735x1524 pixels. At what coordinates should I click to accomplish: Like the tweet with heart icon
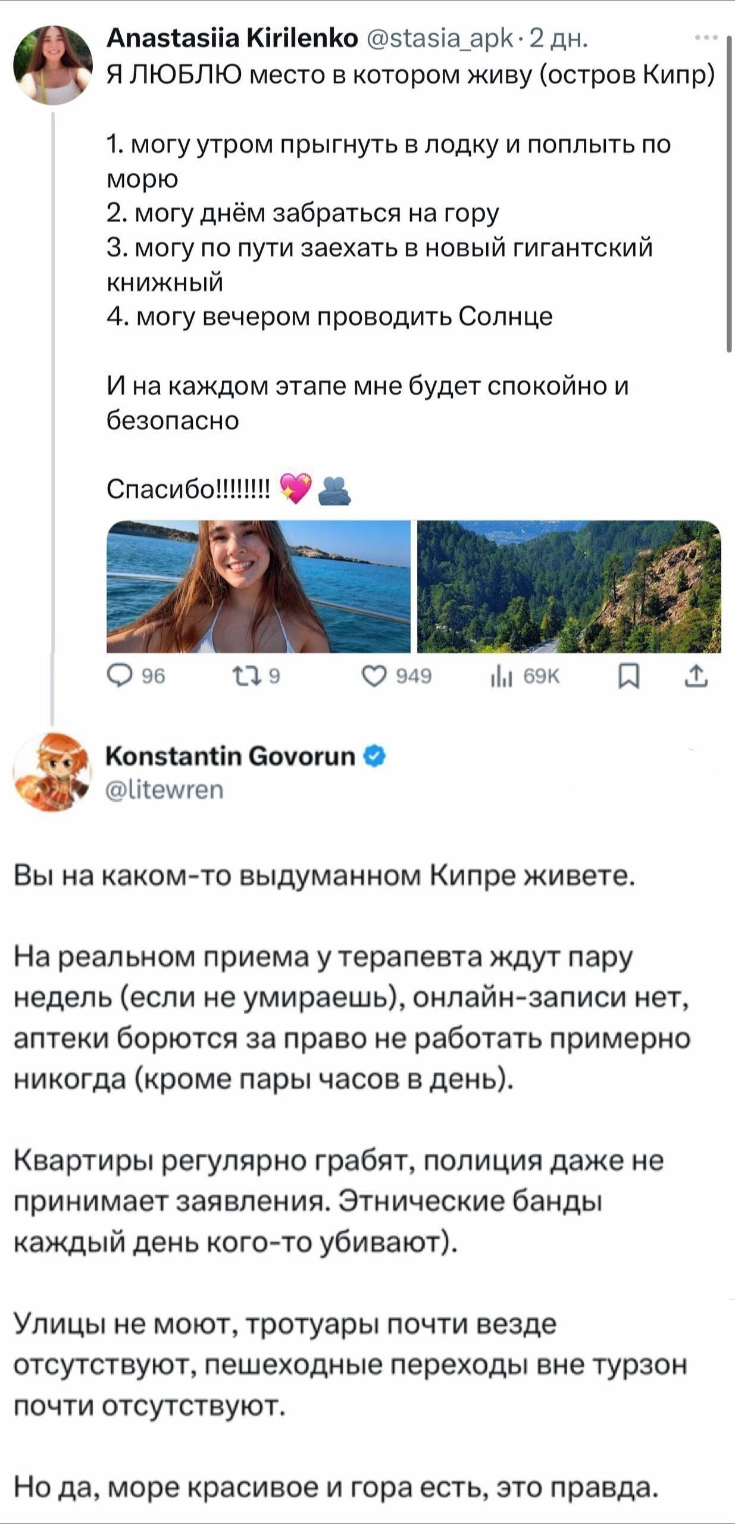click(x=374, y=676)
